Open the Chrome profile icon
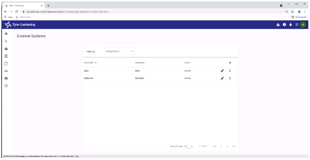310x160 pixels. pos(299,12)
